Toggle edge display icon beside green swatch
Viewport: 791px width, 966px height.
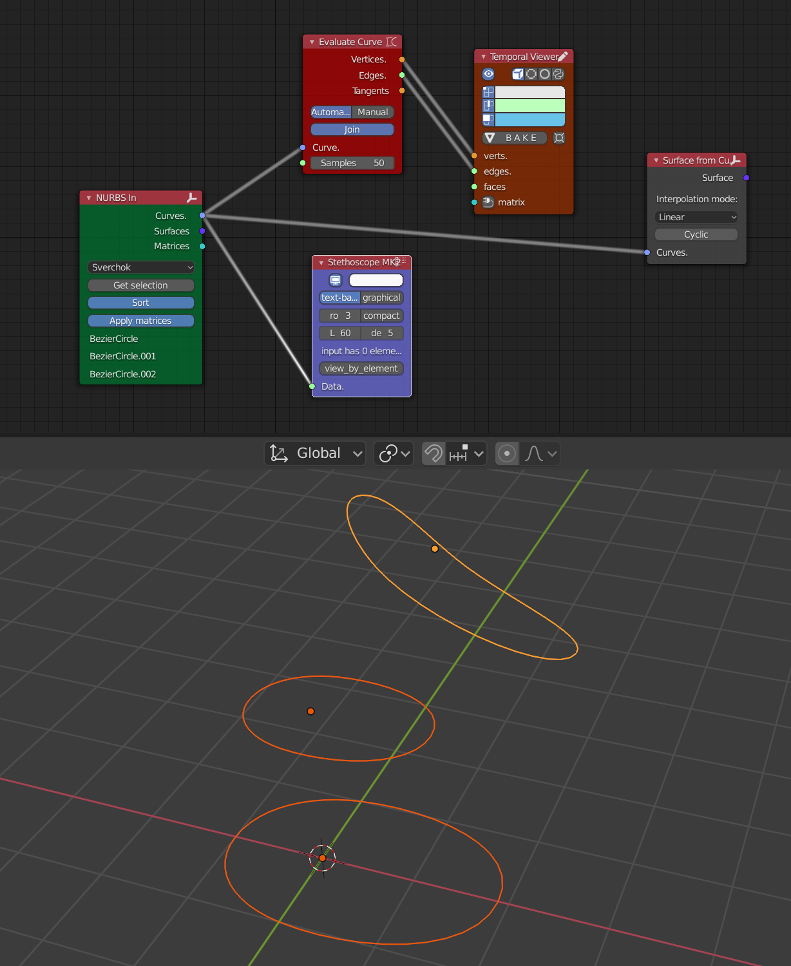coord(488,106)
